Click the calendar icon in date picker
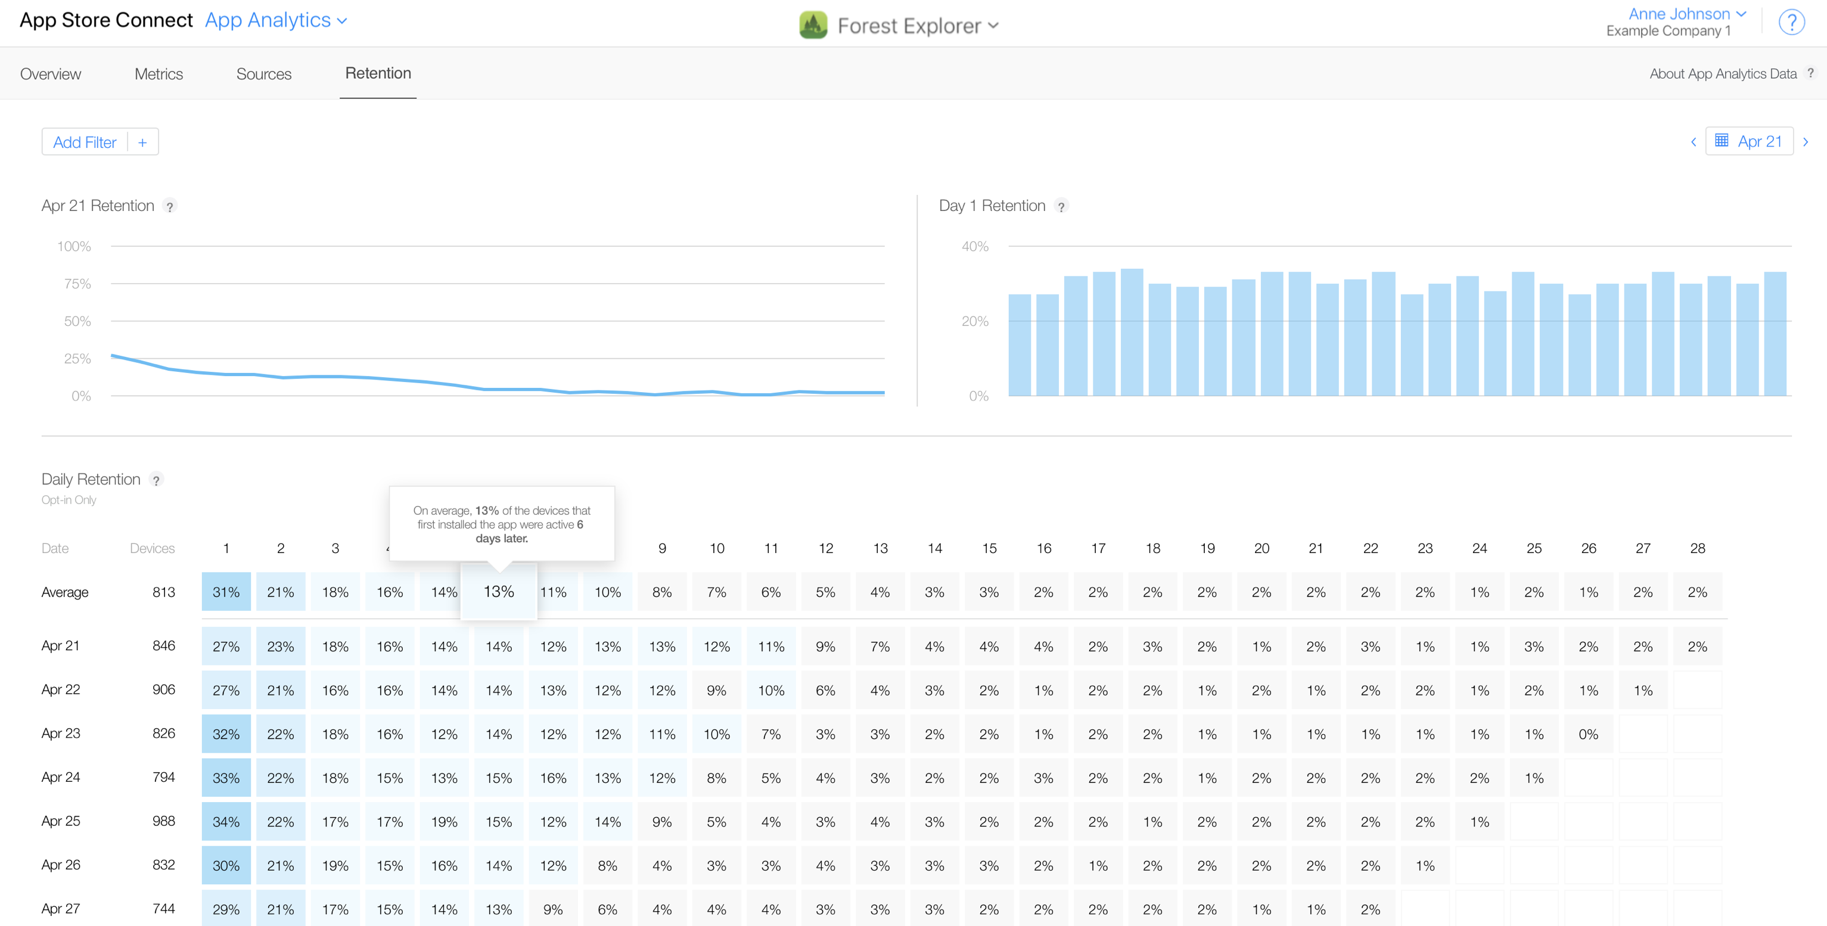This screenshot has height=926, width=1827. click(1722, 141)
